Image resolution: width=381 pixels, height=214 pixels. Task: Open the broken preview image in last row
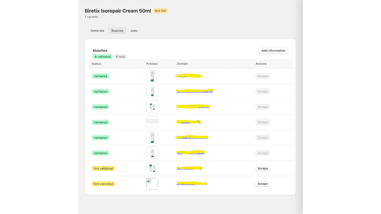pos(152,184)
